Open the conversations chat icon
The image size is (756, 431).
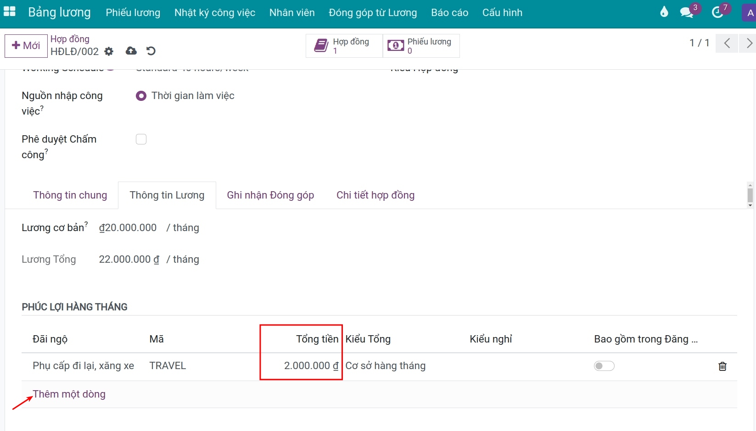[687, 12]
